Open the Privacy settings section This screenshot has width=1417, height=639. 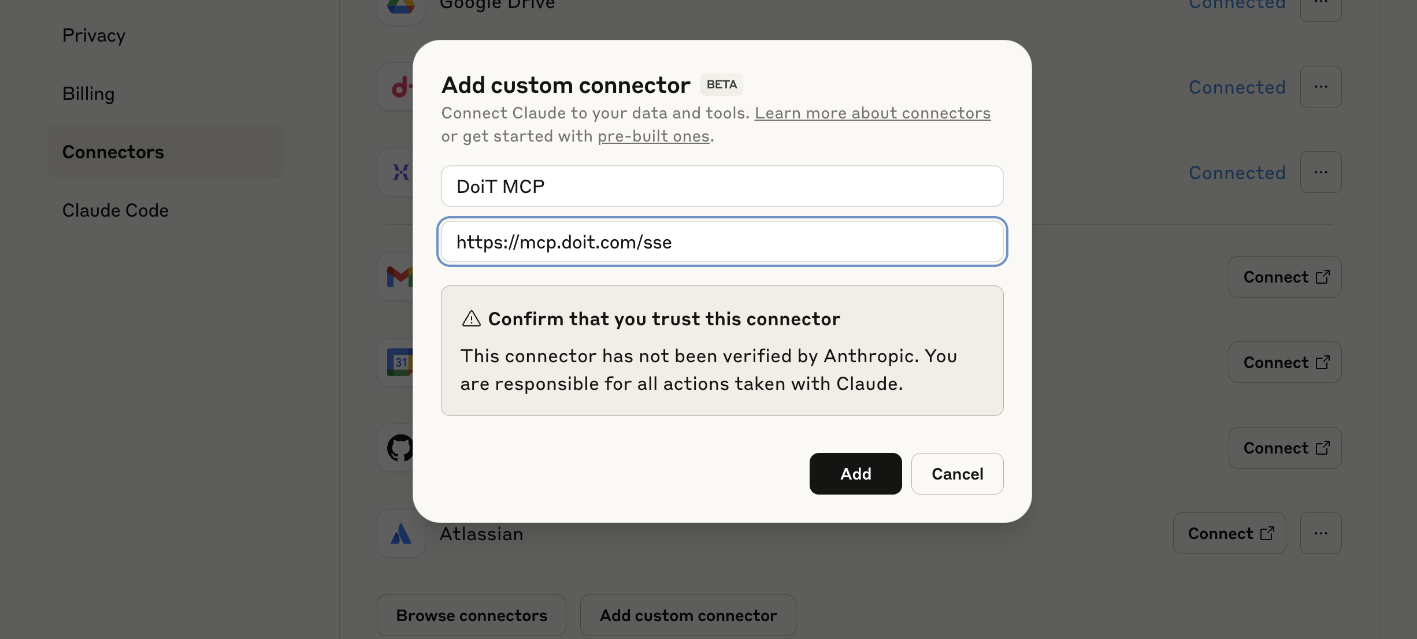[94, 35]
